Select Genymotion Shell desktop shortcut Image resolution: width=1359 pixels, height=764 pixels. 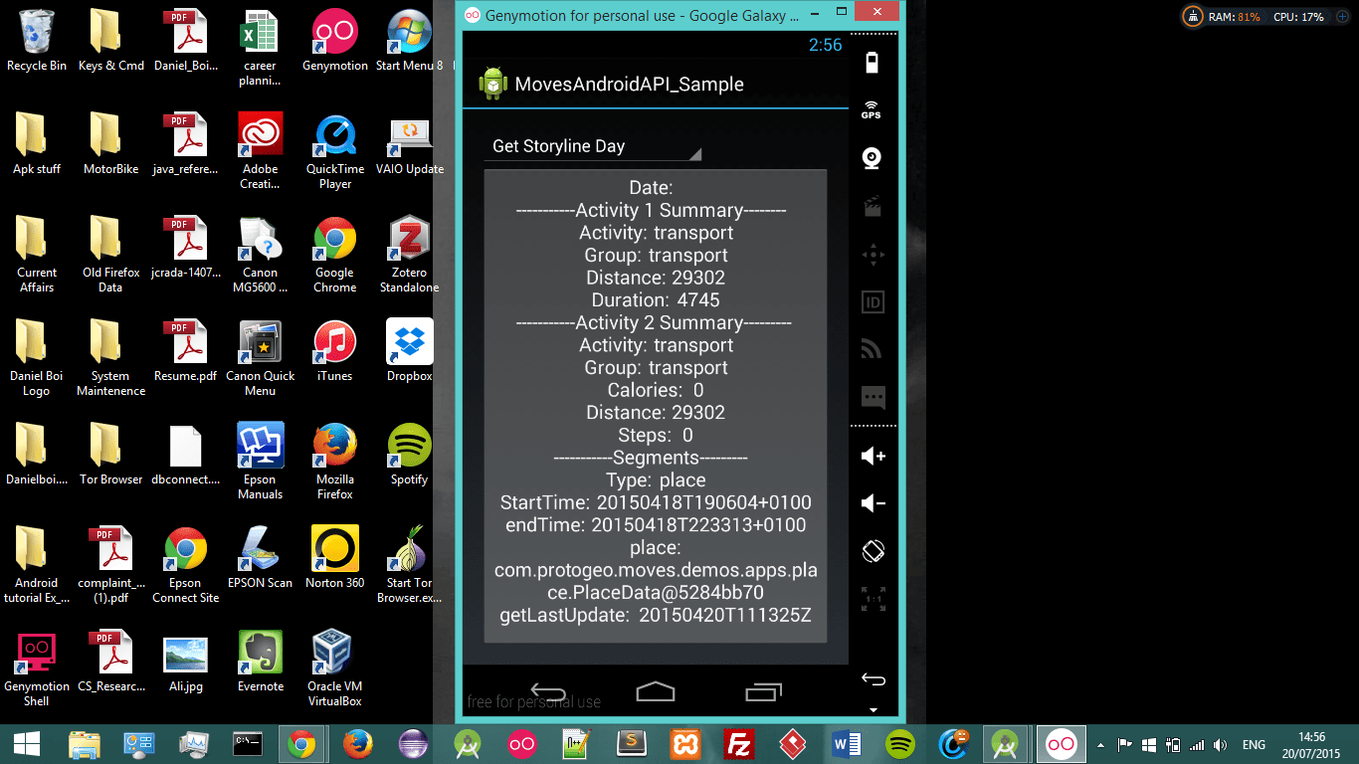pos(37,668)
